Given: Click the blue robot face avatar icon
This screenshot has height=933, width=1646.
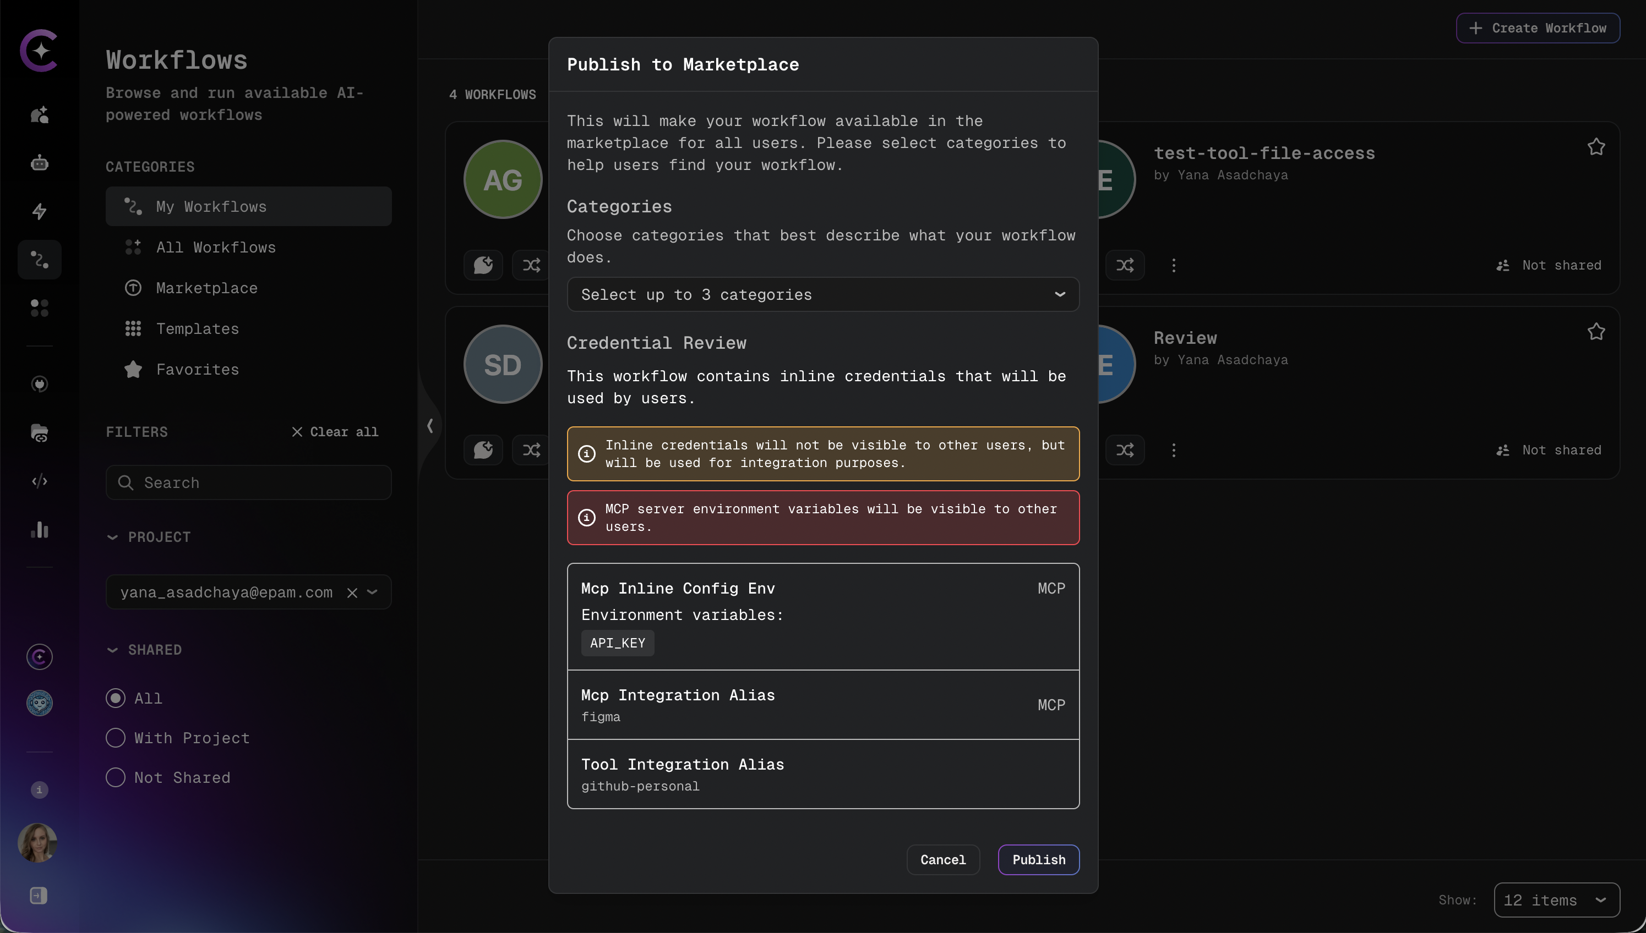Looking at the screenshot, I should 39,703.
